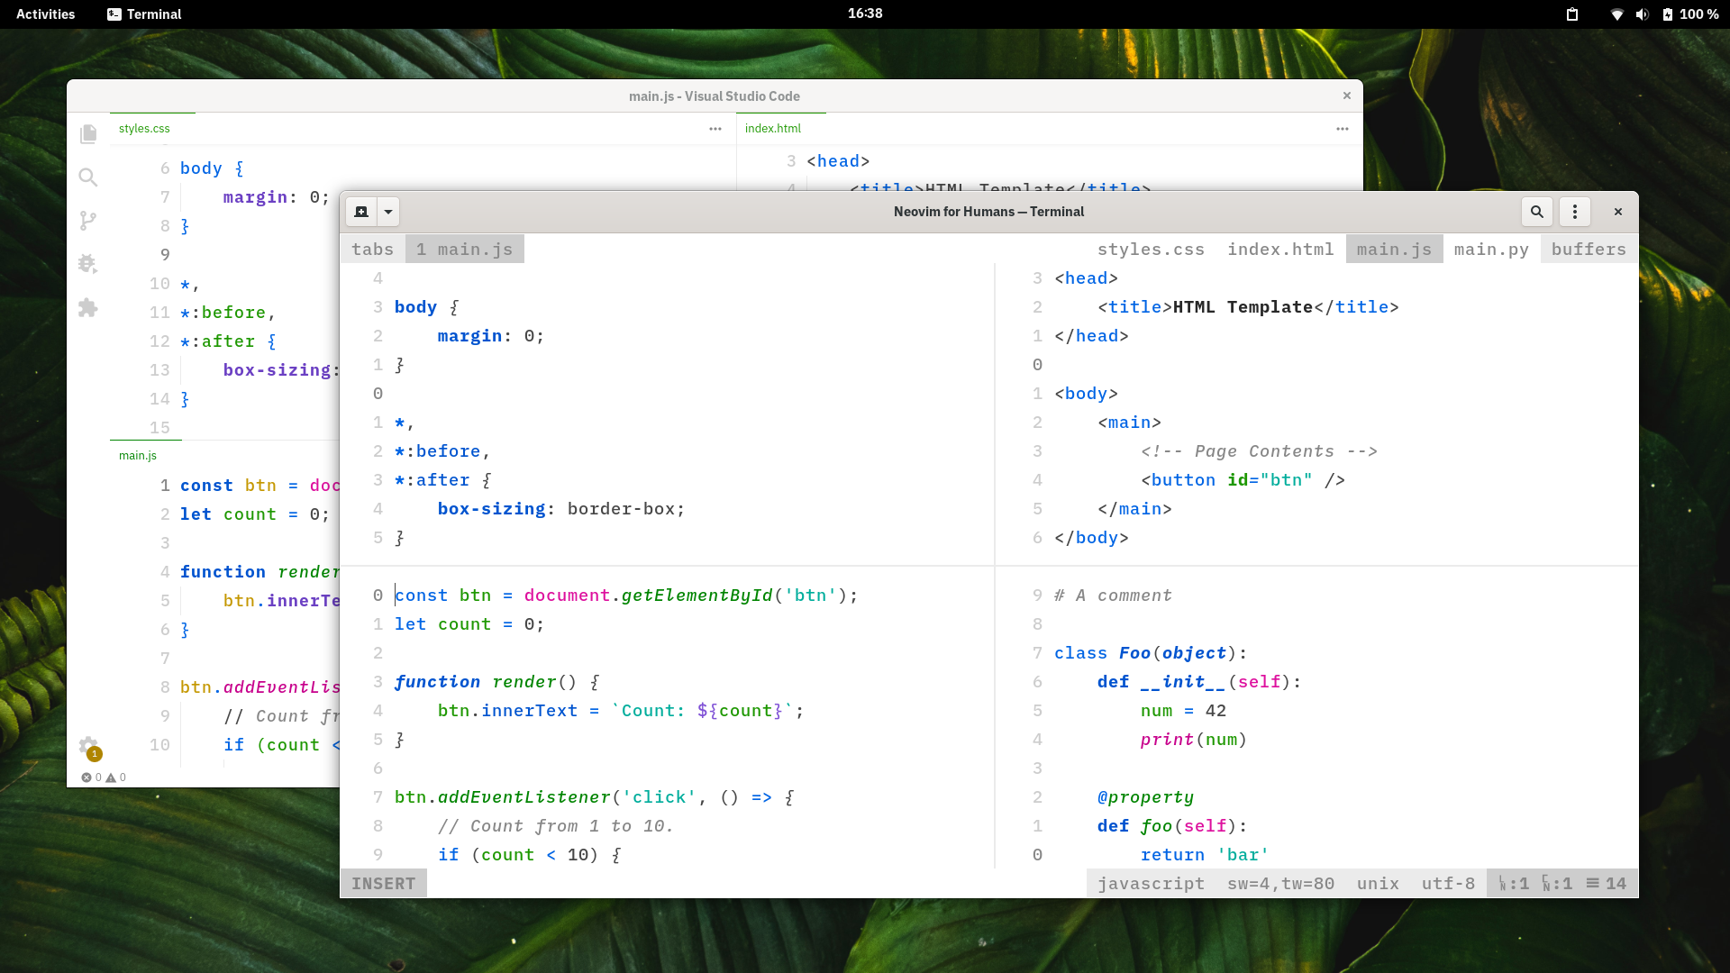Open the Manage gear icon with badge
Viewport: 1730px width, 973px height.
coord(88,746)
